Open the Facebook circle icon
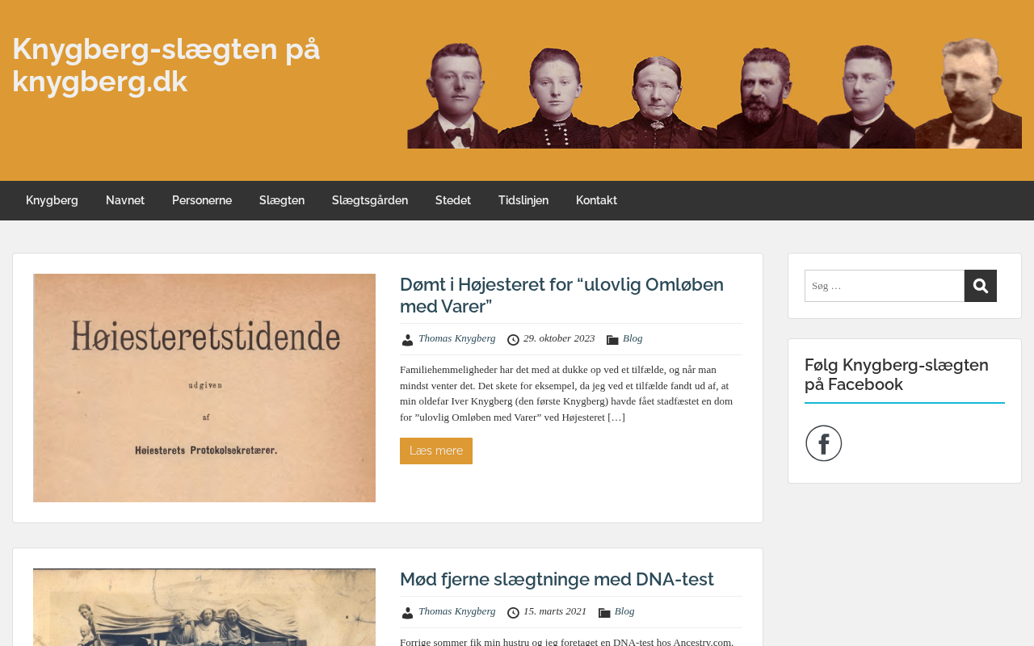1034x646 pixels. point(824,443)
